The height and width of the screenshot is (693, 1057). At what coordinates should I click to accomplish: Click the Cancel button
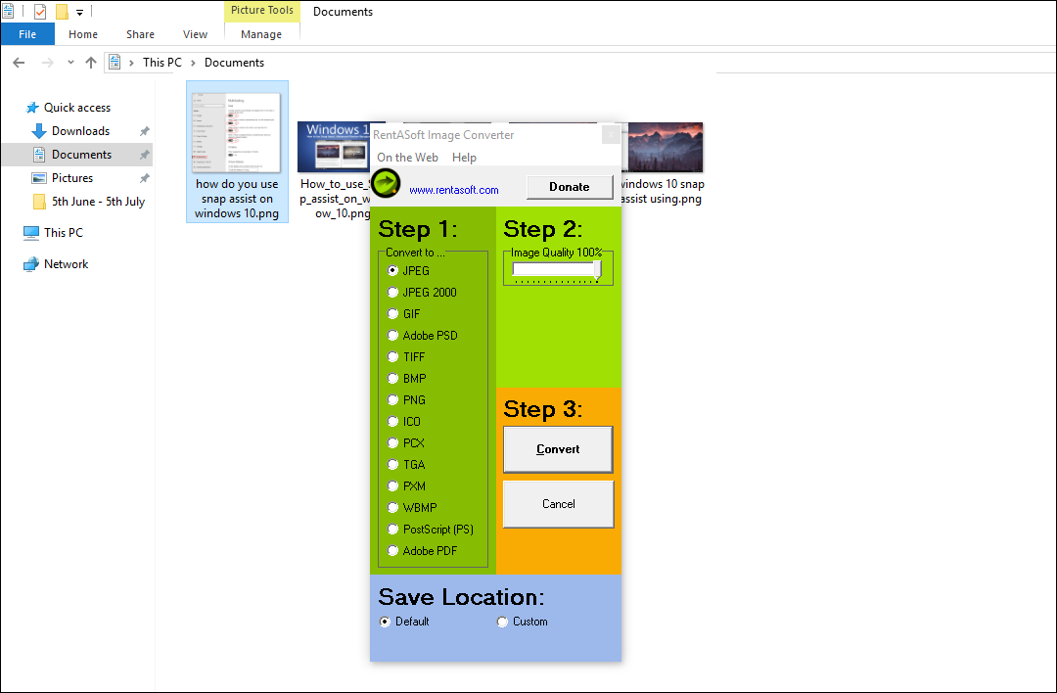point(558,504)
